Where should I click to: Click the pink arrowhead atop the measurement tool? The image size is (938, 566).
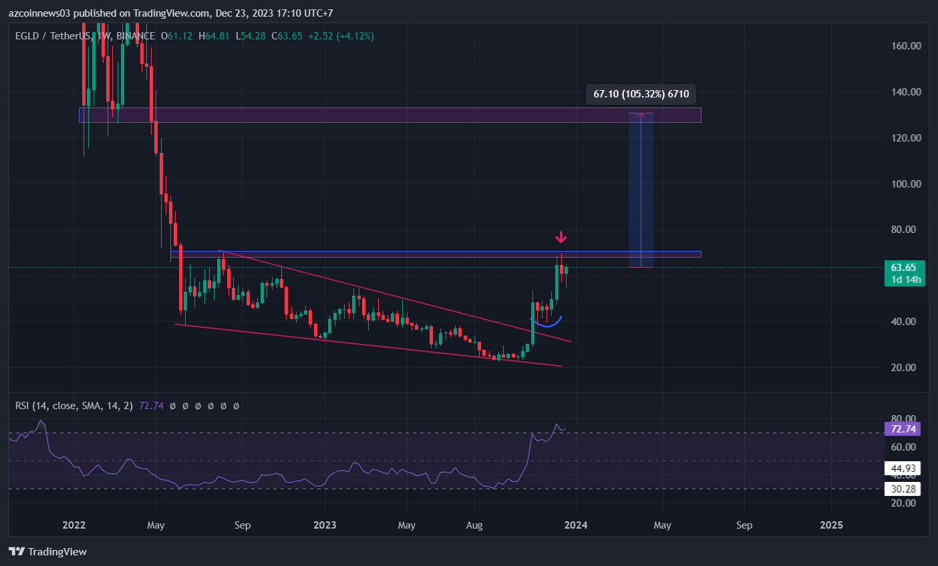[641, 114]
